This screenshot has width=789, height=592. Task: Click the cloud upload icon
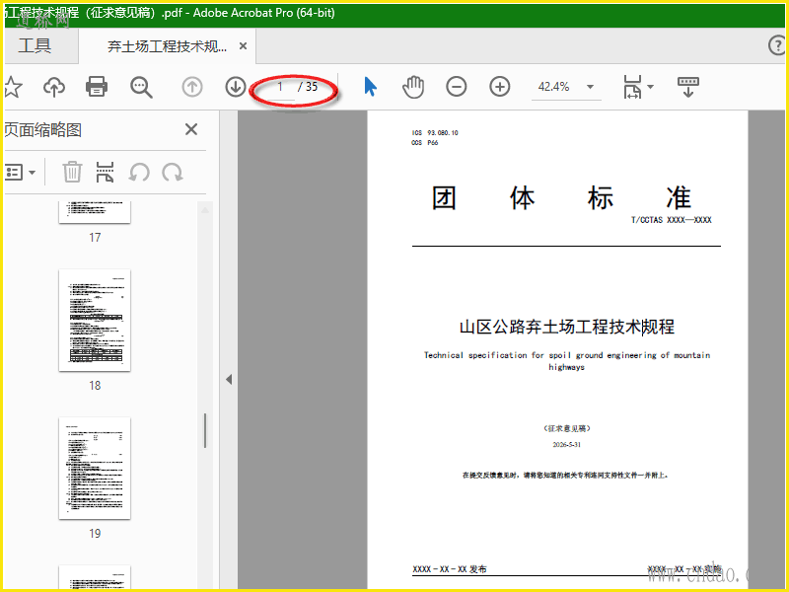54,87
